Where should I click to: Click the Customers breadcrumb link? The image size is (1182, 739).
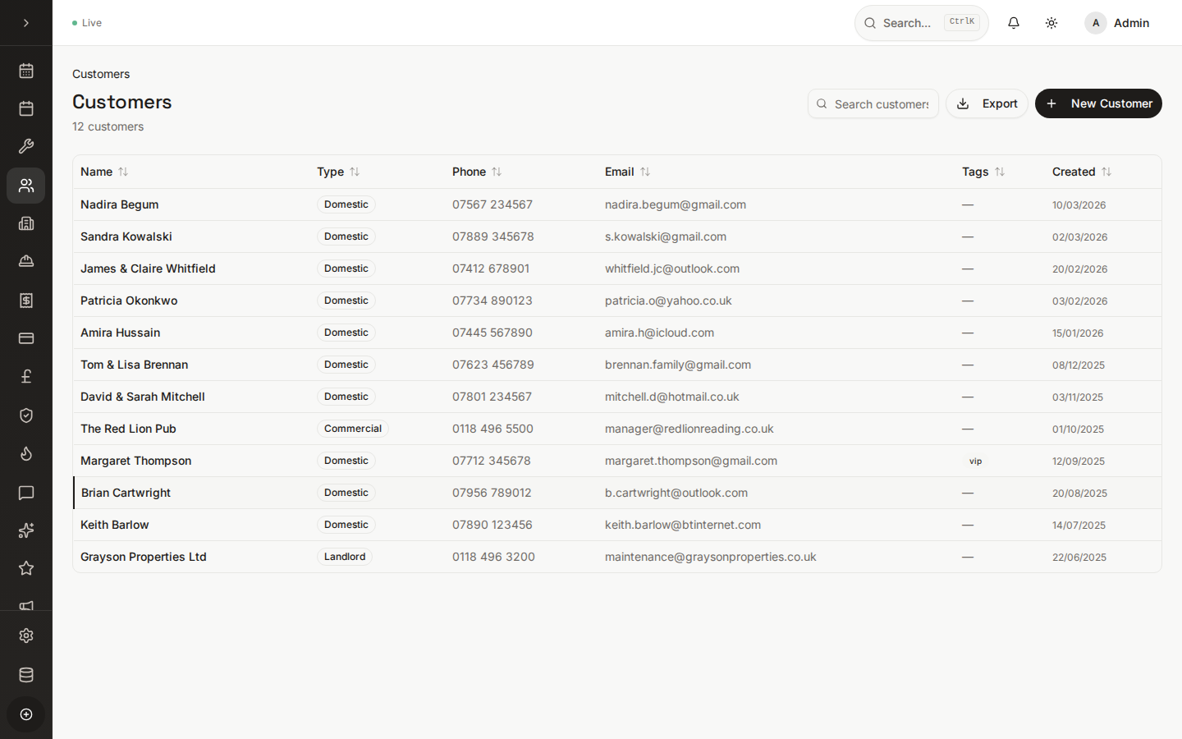point(100,74)
